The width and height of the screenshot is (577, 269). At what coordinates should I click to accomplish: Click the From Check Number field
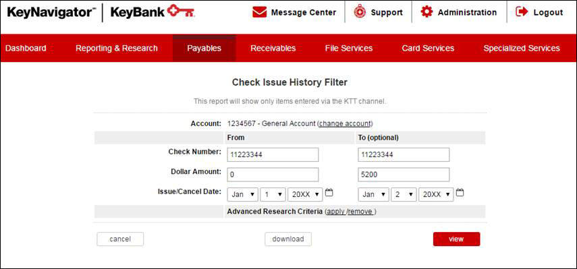click(x=273, y=154)
